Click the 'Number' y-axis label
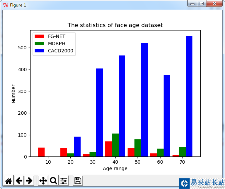Viewport: 225px width, 189px height. (13, 94)
